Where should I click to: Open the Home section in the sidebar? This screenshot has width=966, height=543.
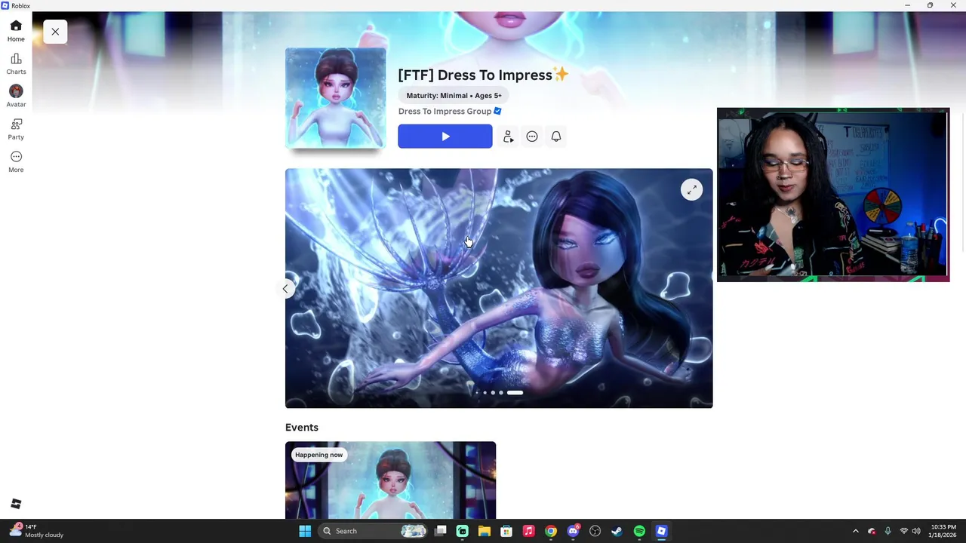pyautogui.click(x=16, y=31)
